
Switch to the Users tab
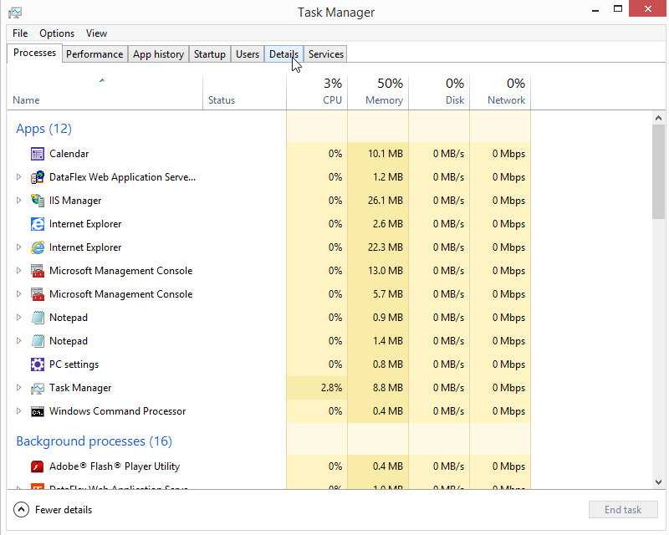click(x=248, y=54)
